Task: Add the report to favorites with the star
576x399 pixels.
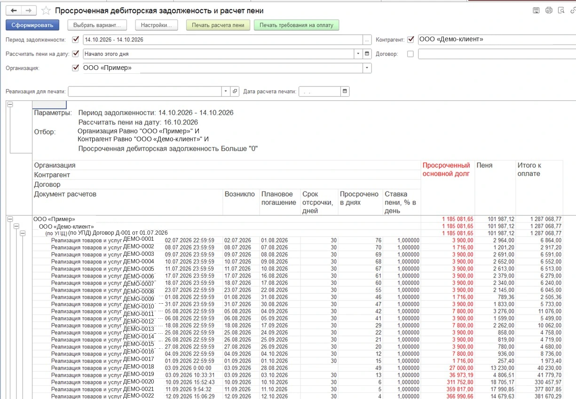Action: coord(46,10)
